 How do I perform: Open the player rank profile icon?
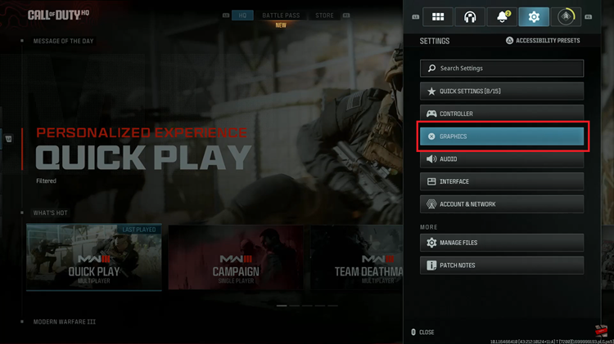(566, 17)
